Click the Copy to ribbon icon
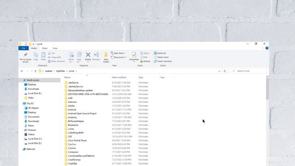This screenshot has width=295, height=166. [x=79, y=55]
